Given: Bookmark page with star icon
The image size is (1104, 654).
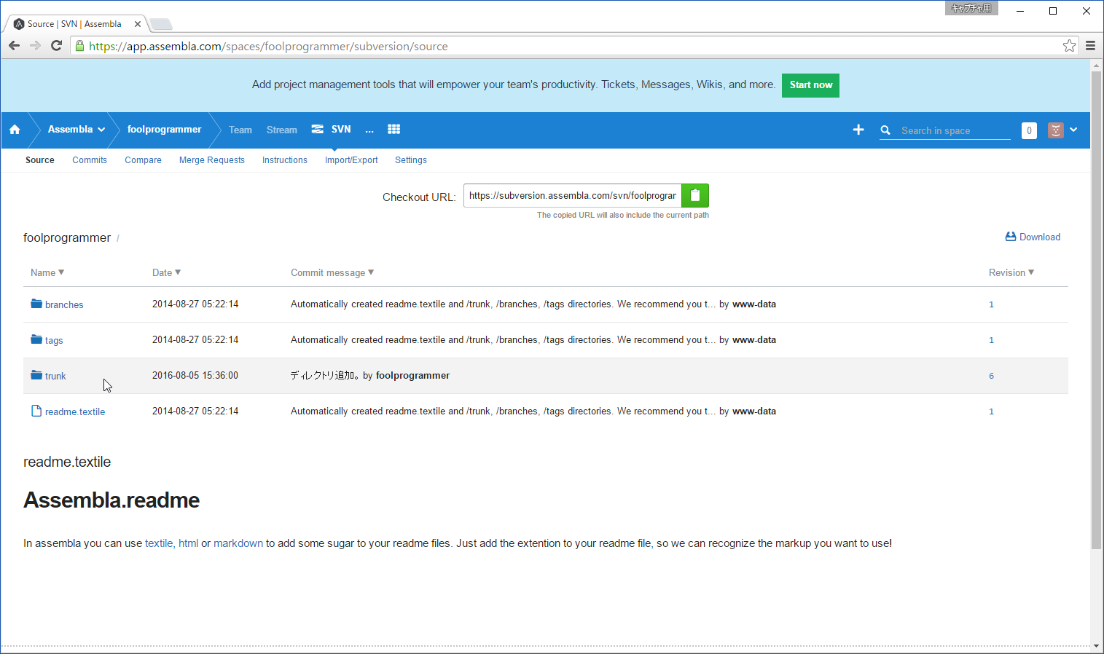Looking at the screenshot, I should 1069,46.
